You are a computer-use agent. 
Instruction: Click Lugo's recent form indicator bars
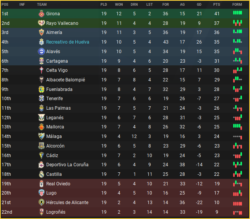pyautogui.click(x=237, y=193)
